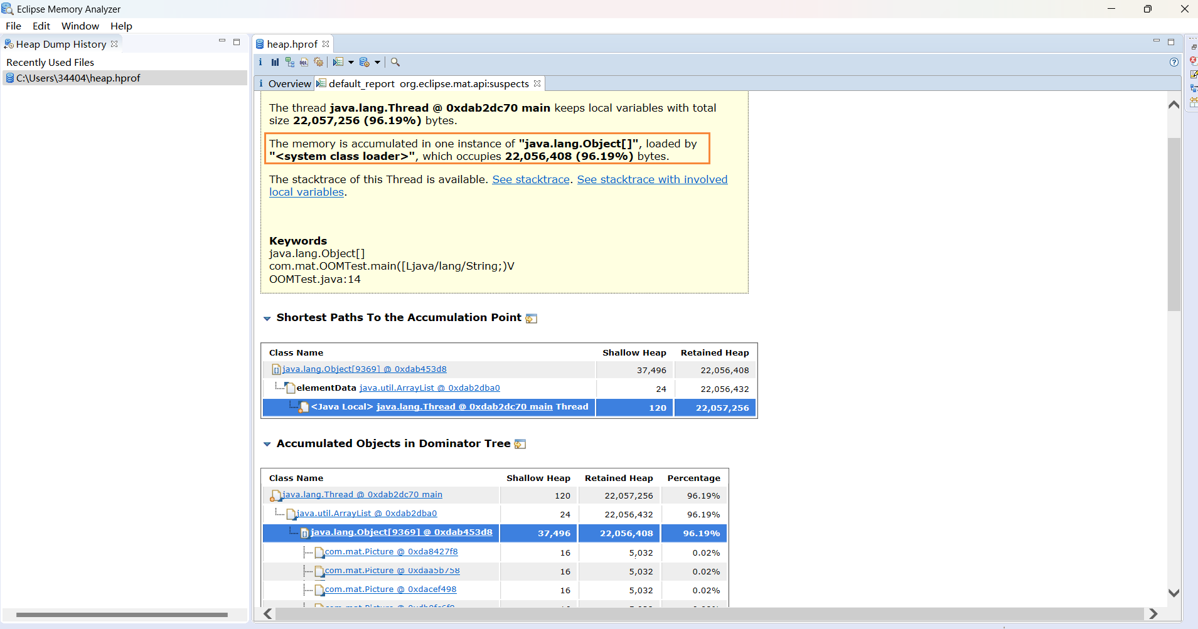Open the report dropdown arrow in toolbar
The width and height of the screenshot is (1198, 629).
pos(351,62)
